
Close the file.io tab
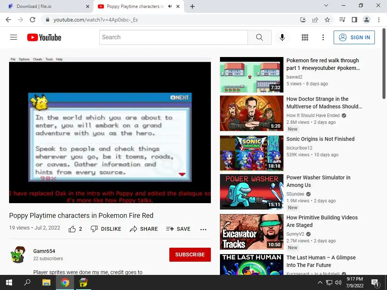pos(88,6)
